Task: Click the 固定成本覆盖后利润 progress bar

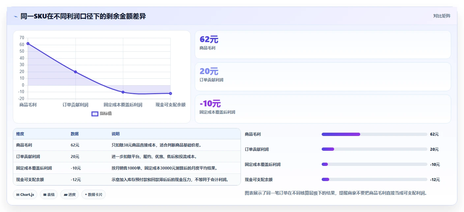Action: (374, 164)
